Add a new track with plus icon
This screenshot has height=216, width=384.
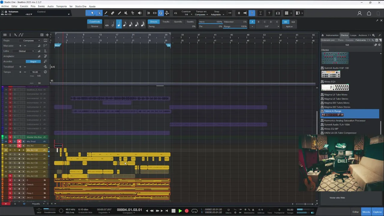pyautogui.click(x=47, y=35)
